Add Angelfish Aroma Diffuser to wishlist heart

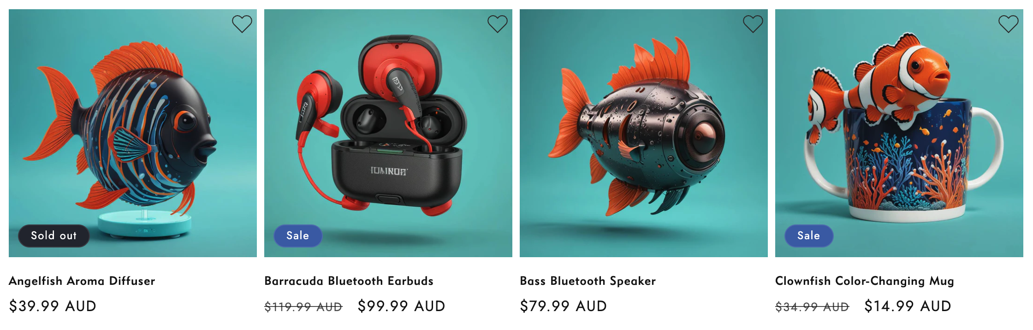pyautogui.click(x=242, y=24)
